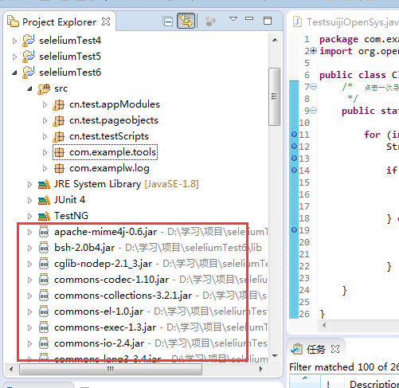The width and height of the screenshot is (399, 388).
Task: Maximize the Project Explorer panel
Action: click(x=268, y=21)
